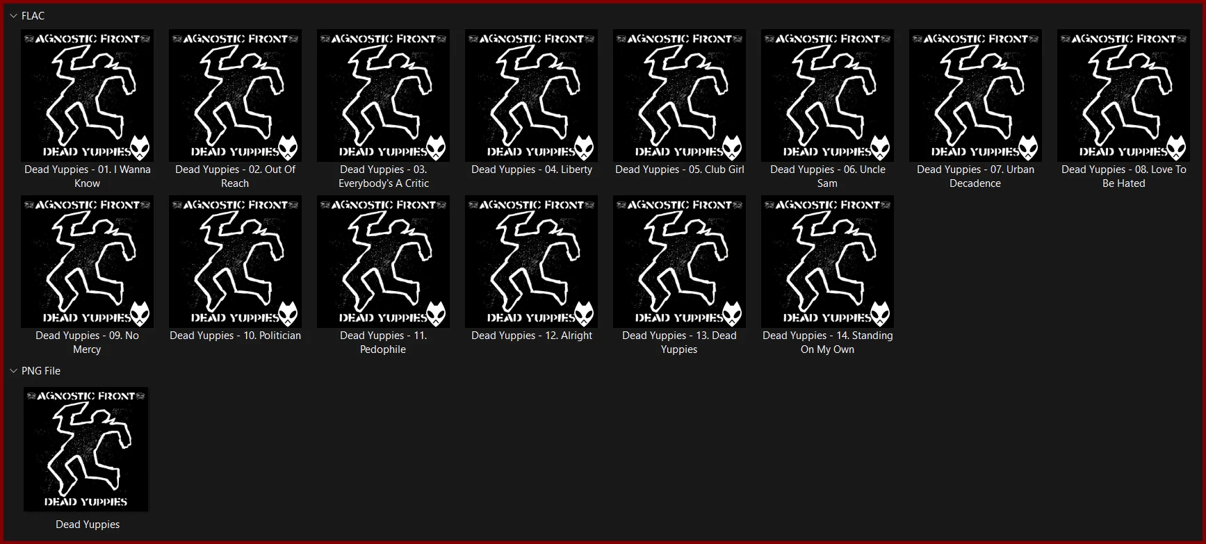Screen dimensions: 1206x544
Task: Click file name 'Dead Yuppies - 03. Everybody's A Critic'
Action: 383,176
